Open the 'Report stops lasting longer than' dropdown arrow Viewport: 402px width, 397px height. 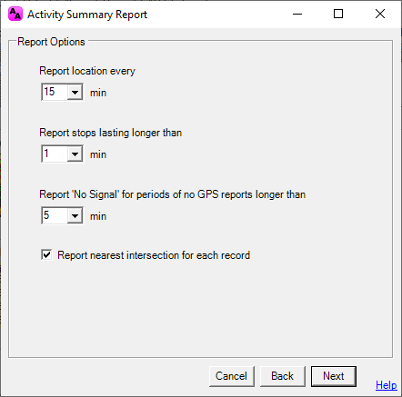tap(75, 154)
